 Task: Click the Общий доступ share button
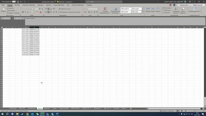(x=197, y=5)
